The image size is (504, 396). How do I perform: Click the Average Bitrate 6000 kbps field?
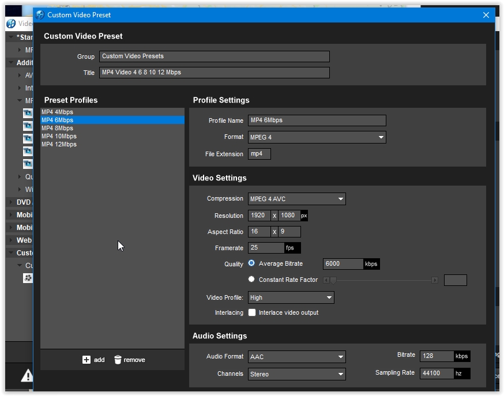(x=343, y=264)
